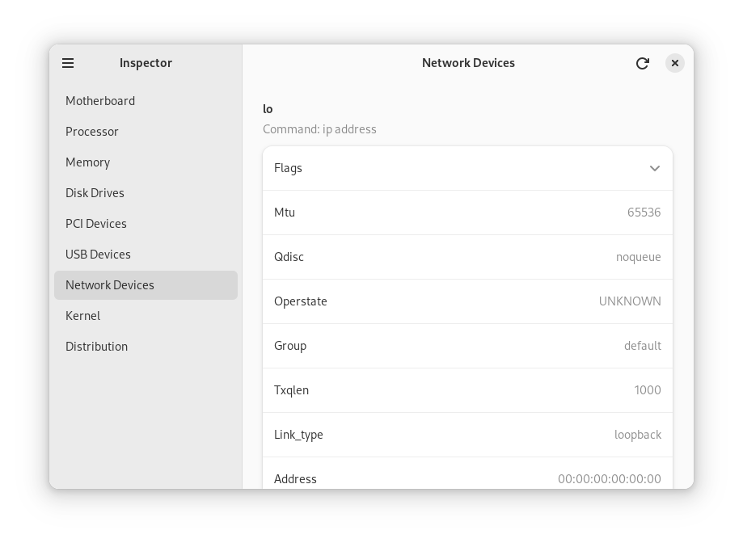The image size is (743, 543).
Task: Click the Link_type row label
Action: (x=298, y=435)
